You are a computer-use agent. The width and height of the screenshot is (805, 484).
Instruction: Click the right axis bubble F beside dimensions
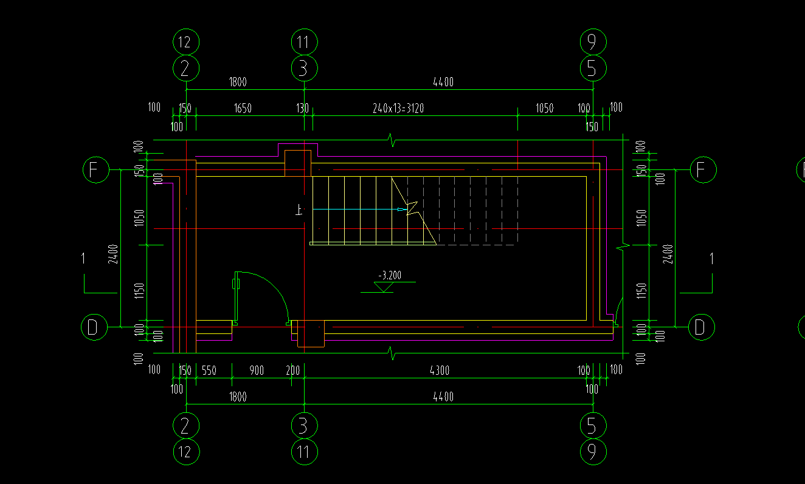pyautogui.click(x=703, y=169)
